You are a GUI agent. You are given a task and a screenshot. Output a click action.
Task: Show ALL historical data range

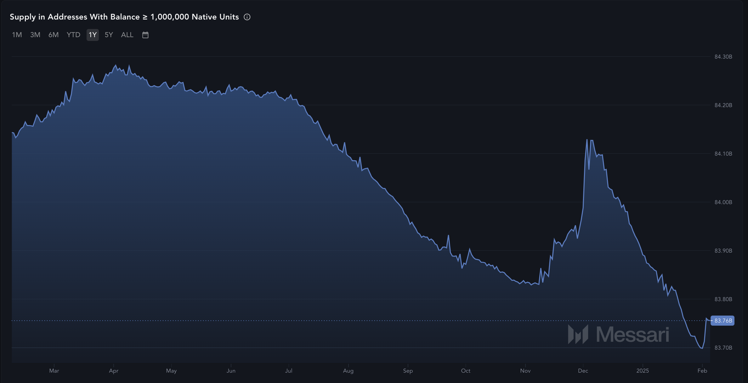(x=127, y=35)
